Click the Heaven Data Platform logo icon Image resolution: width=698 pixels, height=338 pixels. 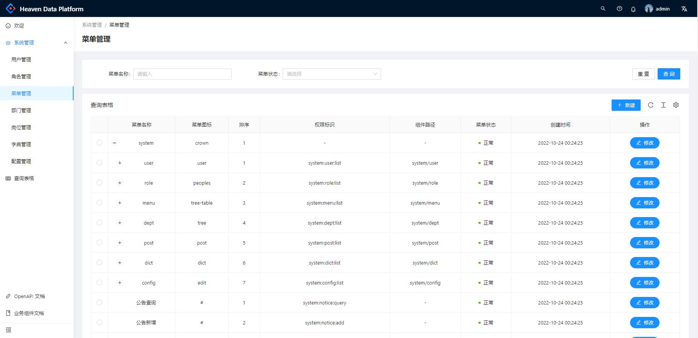[11, 8]
